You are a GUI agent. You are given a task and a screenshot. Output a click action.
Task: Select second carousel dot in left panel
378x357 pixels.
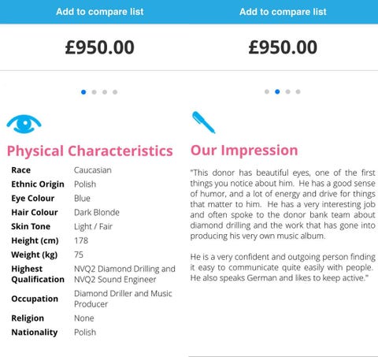point(94,92)
